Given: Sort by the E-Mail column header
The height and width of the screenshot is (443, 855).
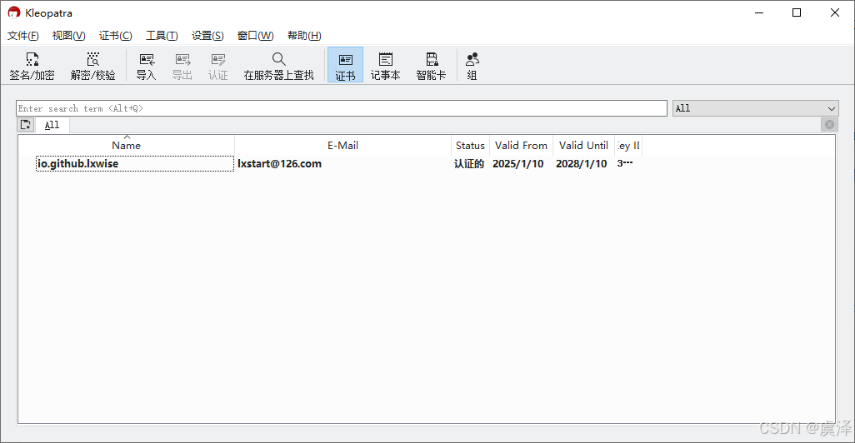Looking at the screenshot, I should (x=342, y=145).
